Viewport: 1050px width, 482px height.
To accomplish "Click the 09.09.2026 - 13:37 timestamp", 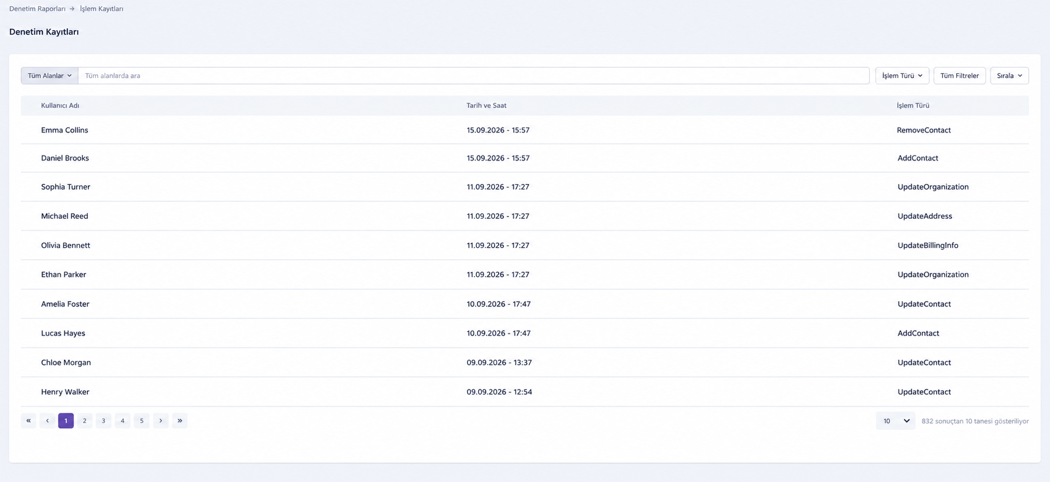I will tap(499, 362).
